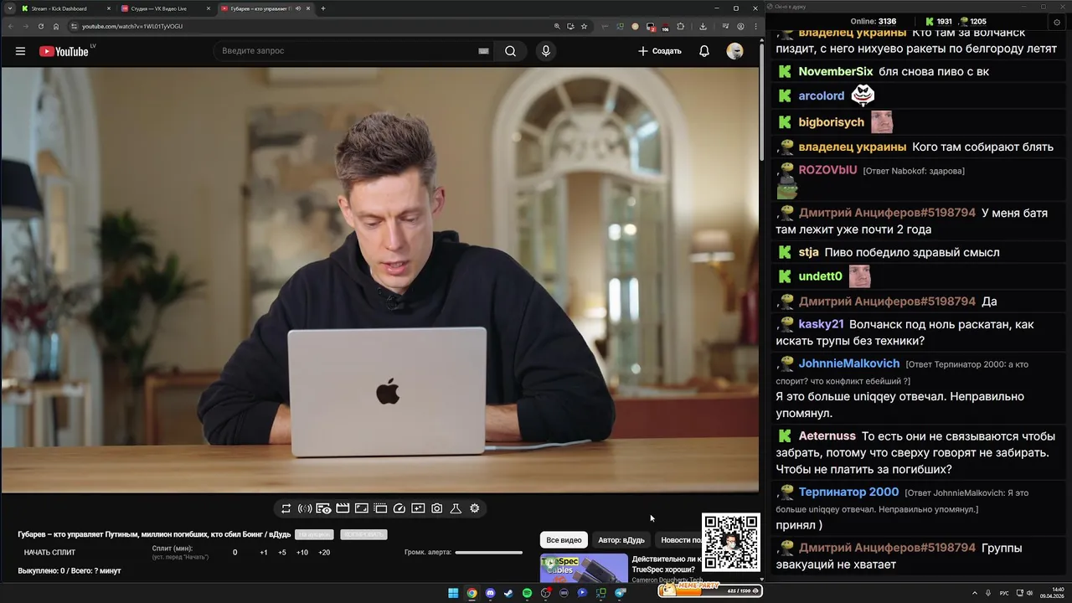Open the Действительно ли кабели TrueSpec video title

pyautogui.click(x=666, y=564)
